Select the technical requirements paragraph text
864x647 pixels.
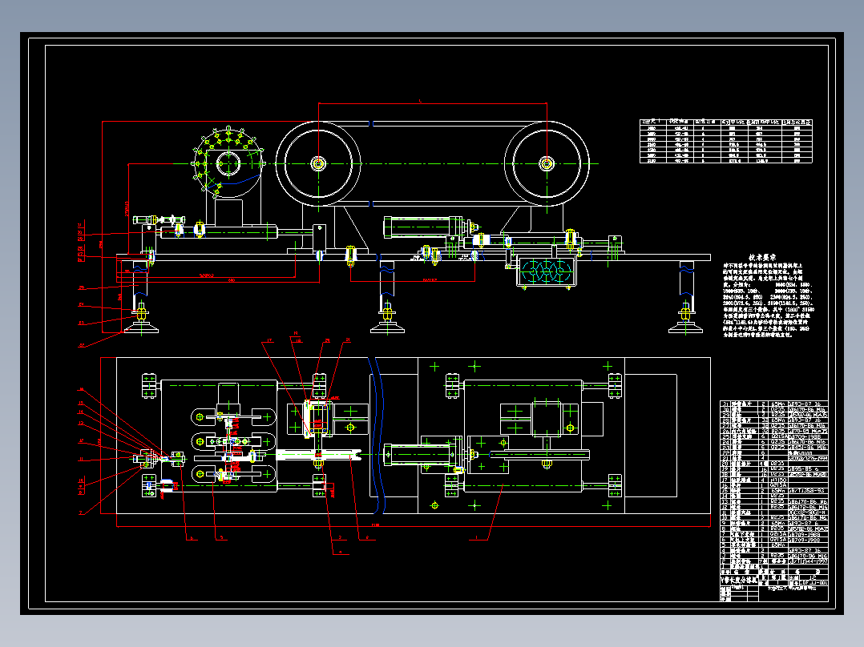767,299
